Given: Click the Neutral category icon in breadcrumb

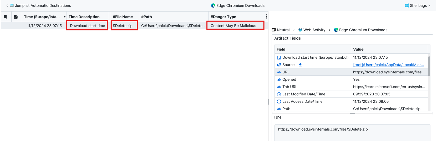Looking at the screenshot, I should tap(274, 30).
